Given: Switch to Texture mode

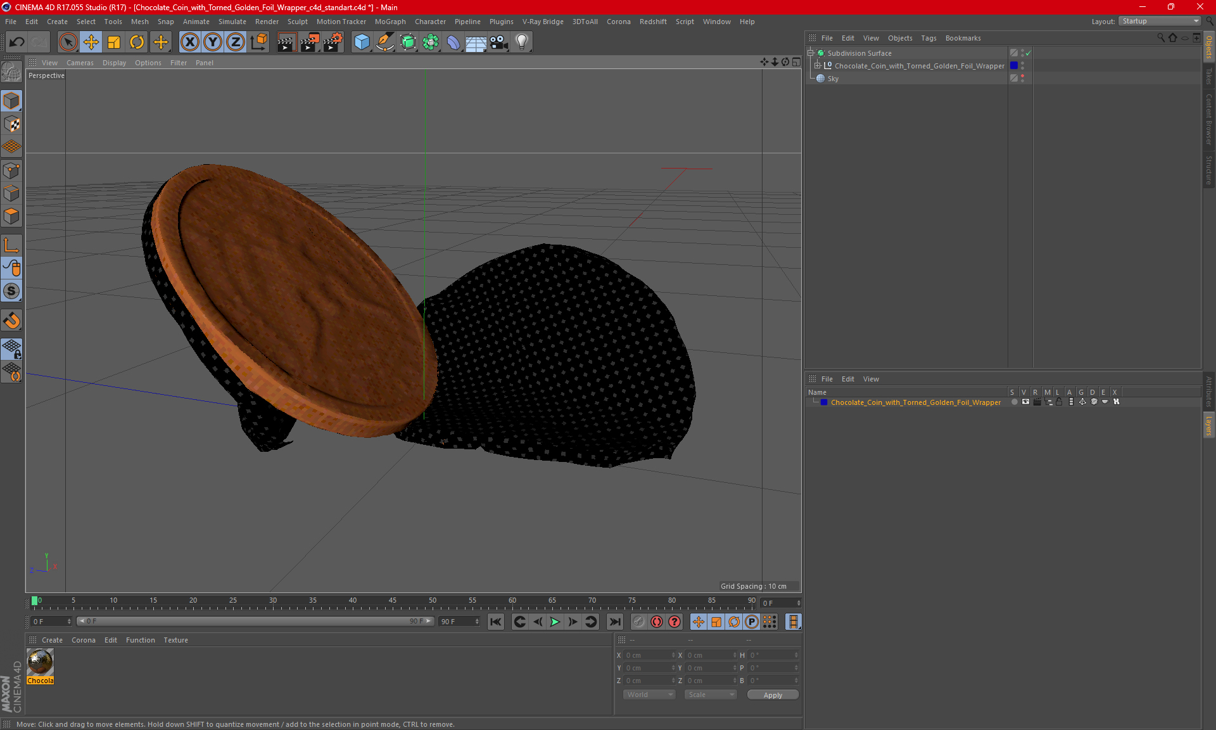Looking at the screenshot, I should coord(11,124).
